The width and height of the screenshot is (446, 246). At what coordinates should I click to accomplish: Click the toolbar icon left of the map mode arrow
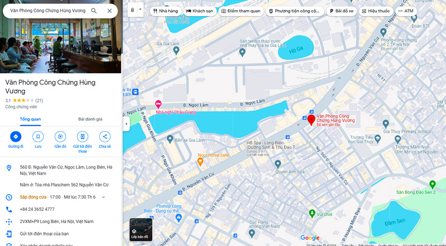[133, 10]
